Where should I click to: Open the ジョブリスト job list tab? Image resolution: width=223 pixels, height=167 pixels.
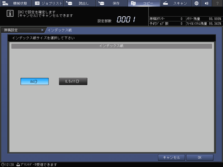48,3
